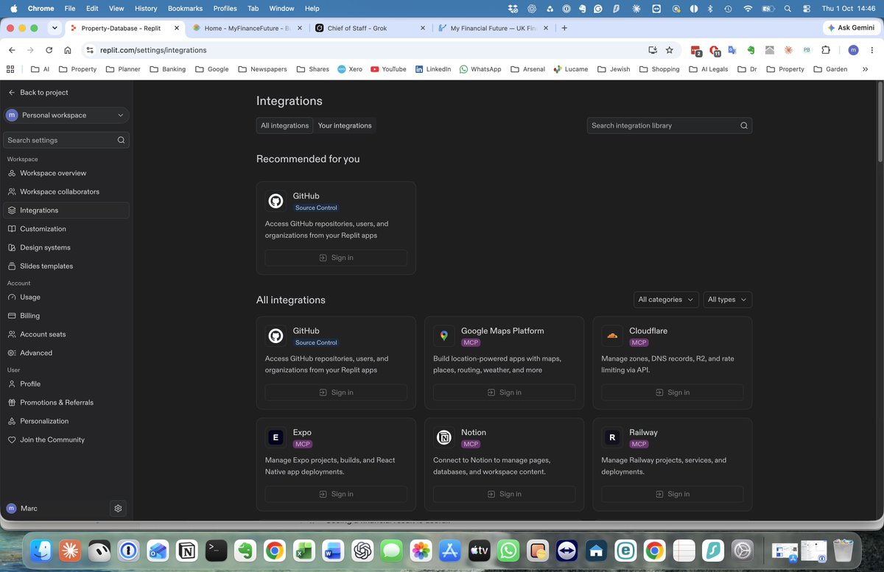Open settings gear next to Marc
This screenshot has width=884, height=572.
(118, 508)
